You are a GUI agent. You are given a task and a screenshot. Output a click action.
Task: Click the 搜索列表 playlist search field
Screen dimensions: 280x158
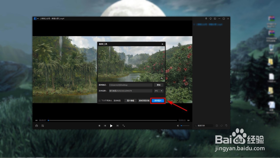coord(204,126)
